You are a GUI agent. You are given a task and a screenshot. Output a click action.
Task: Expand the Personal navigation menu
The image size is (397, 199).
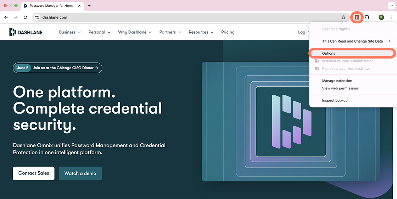point(100,32)
